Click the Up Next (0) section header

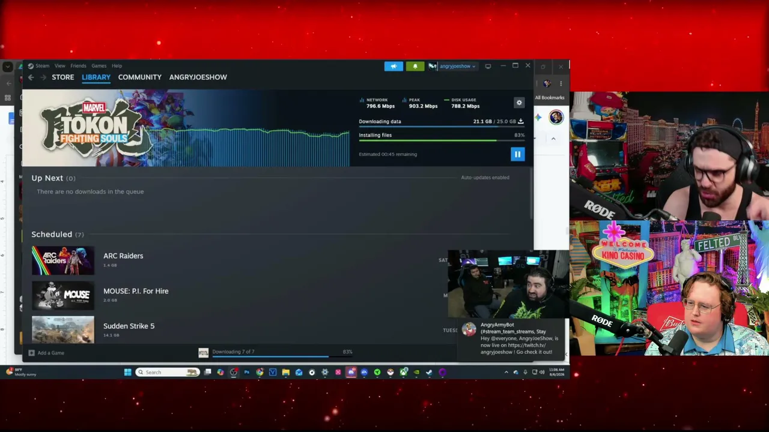tap(53, 178)
